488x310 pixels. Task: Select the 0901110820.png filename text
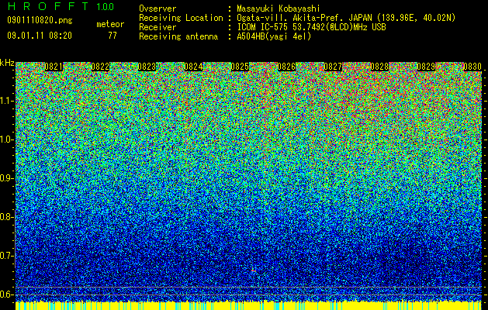[x=40, y=20]
